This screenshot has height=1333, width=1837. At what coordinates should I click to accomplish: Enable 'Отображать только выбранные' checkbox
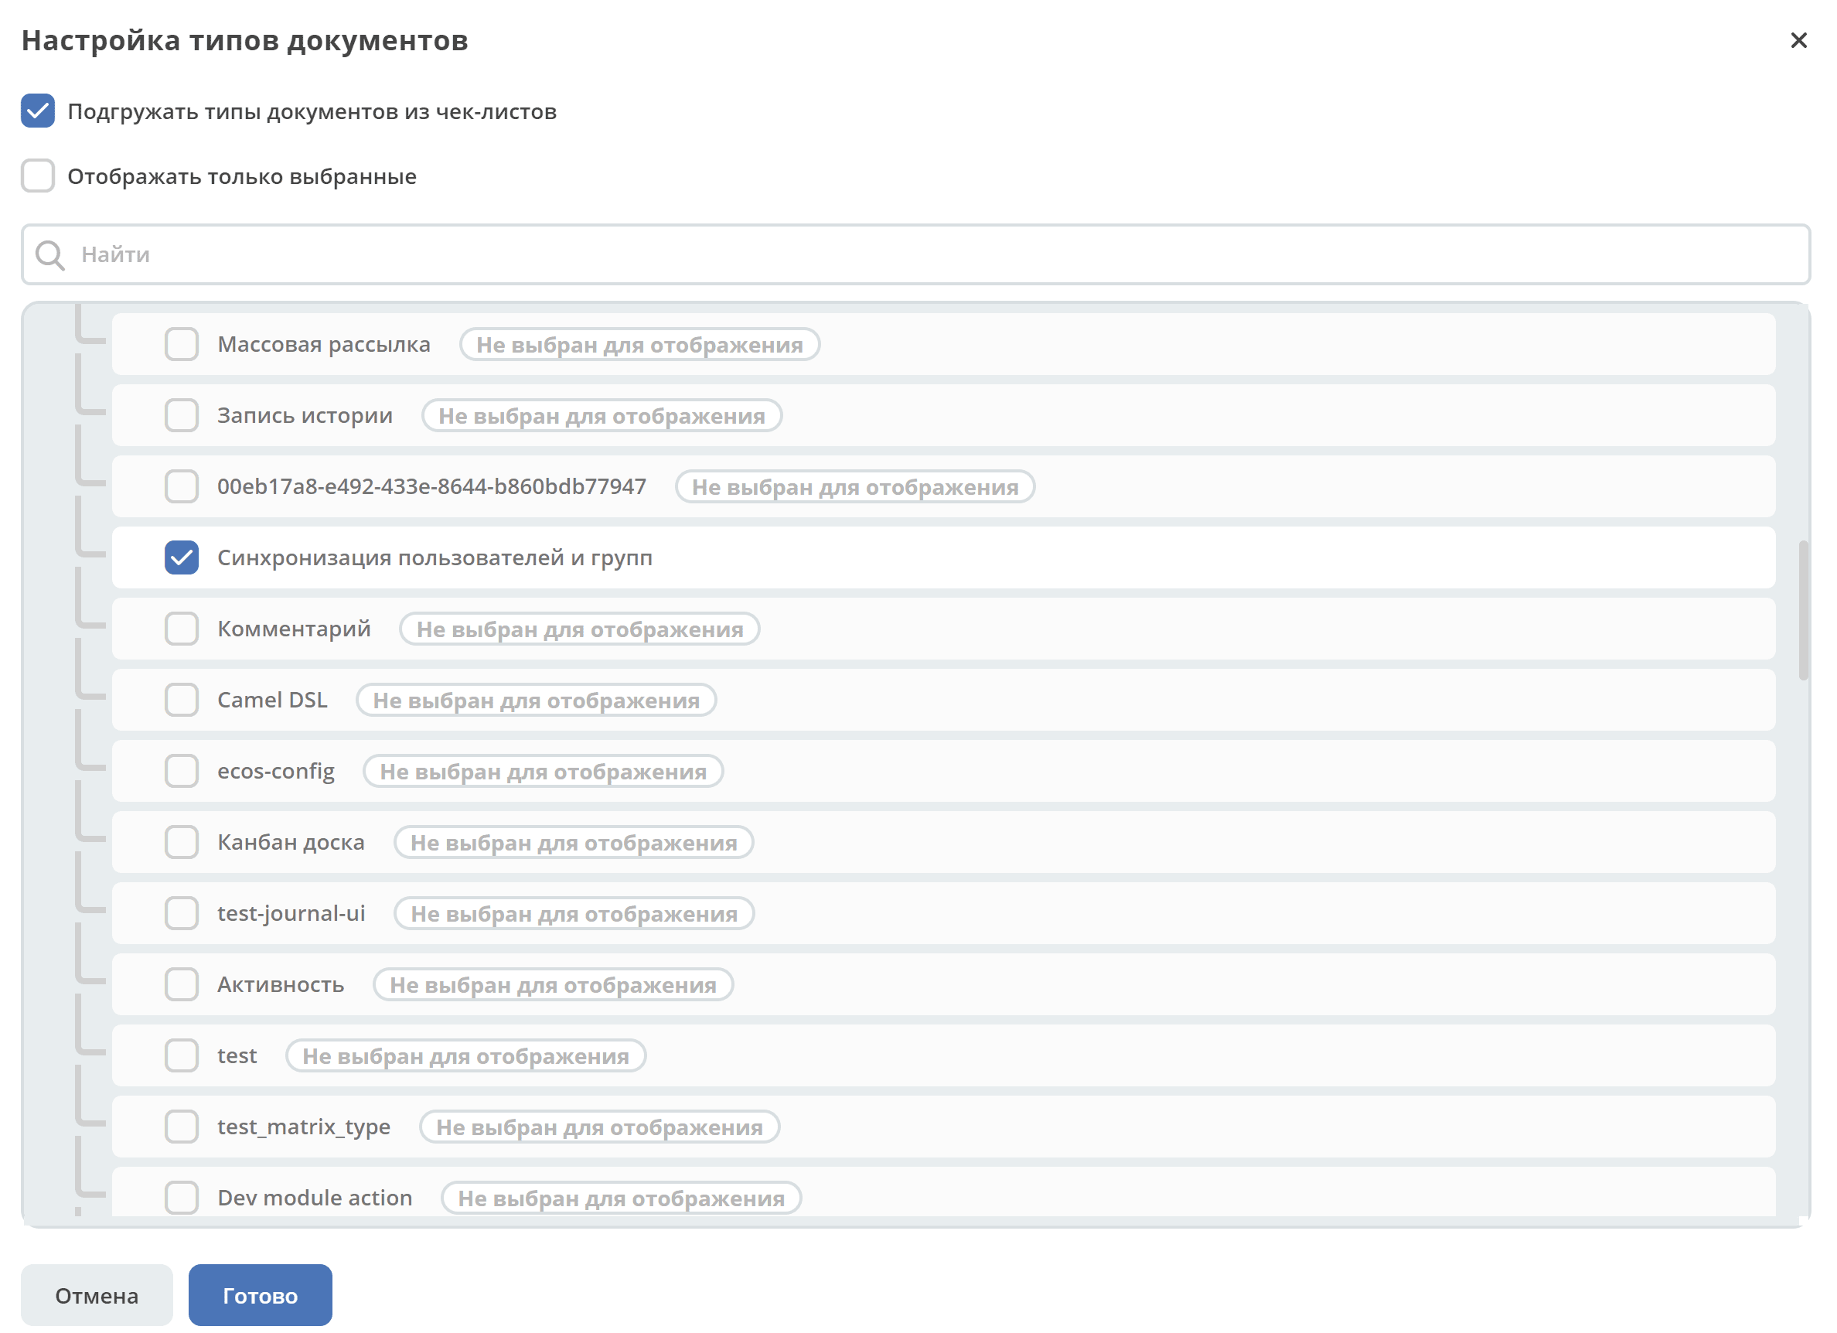[38, 176]
